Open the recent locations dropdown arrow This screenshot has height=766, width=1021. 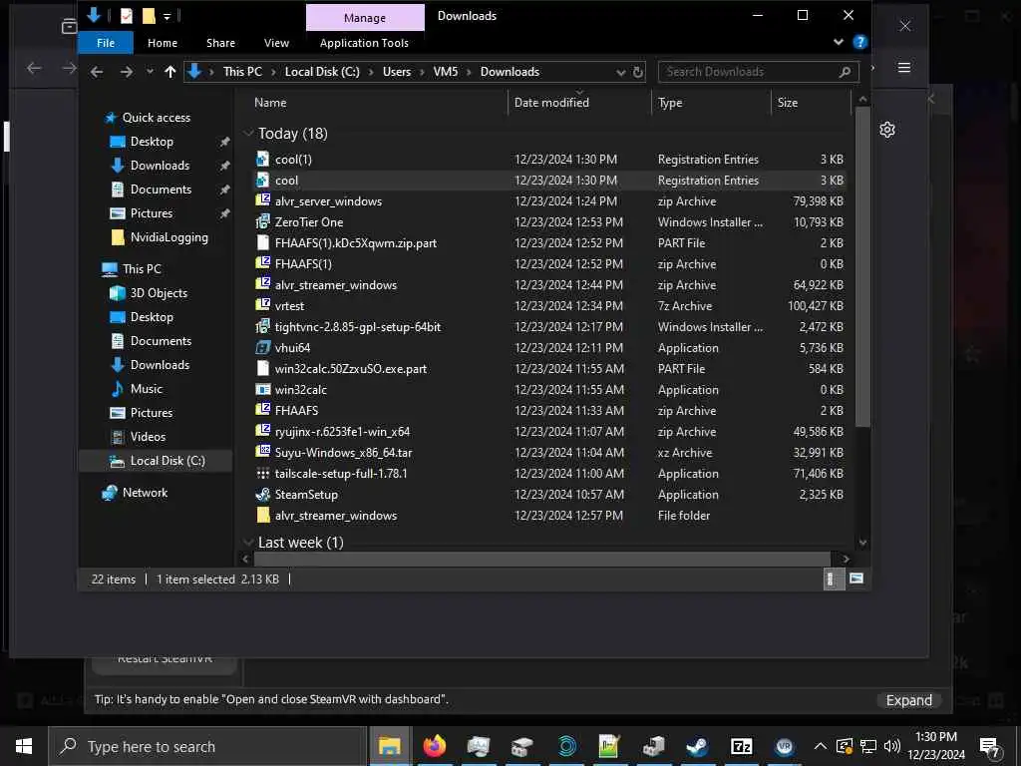pos(150,72)
